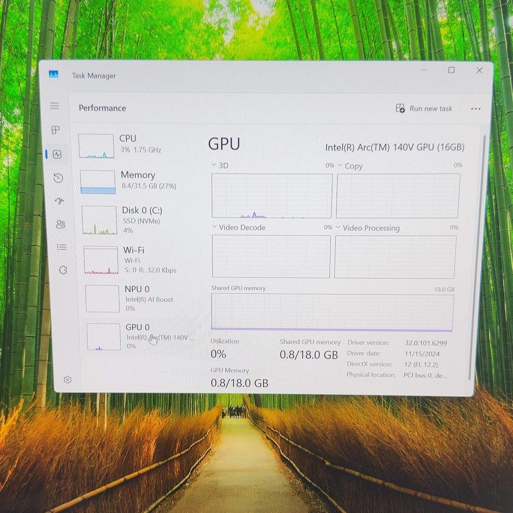Select the CPU performance item
Screen dimensions: 513x513
tap(137, 146)
